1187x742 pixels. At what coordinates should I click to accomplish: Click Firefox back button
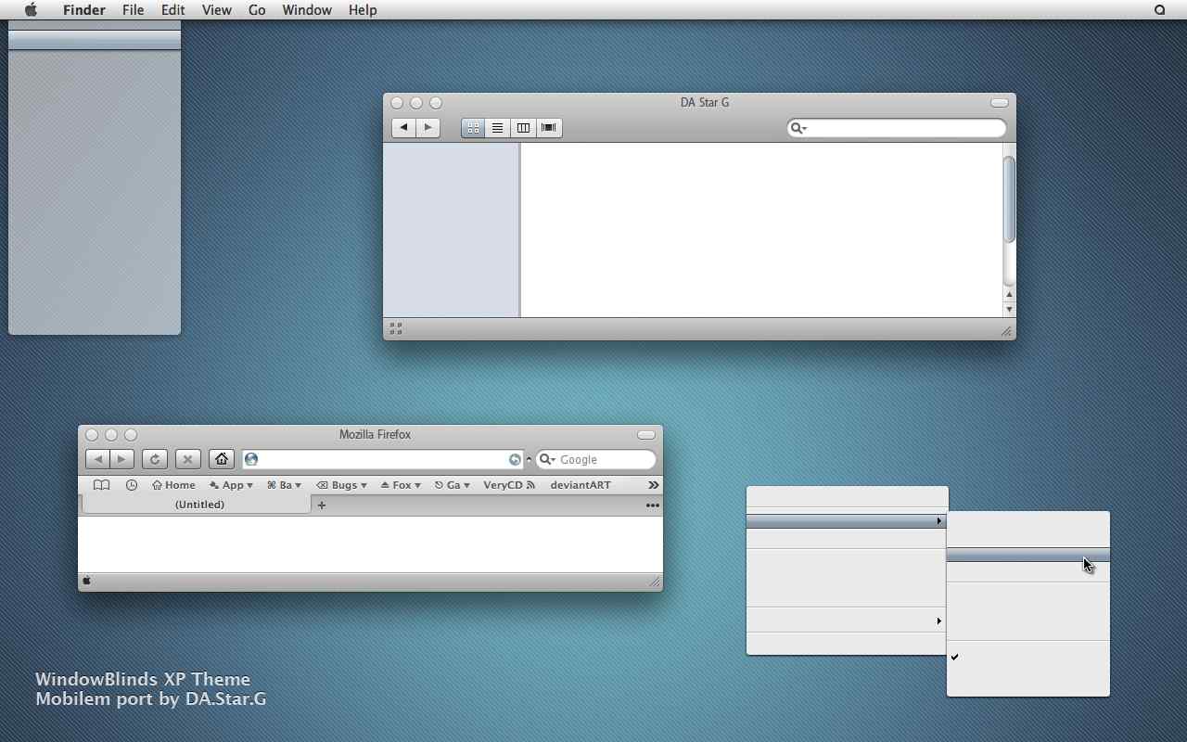[97, 459]
